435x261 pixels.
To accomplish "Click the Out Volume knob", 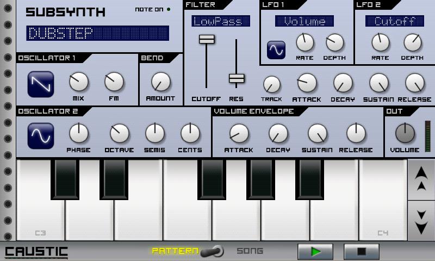I will tap(405, 133).
